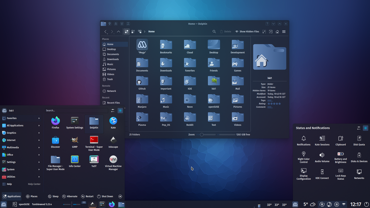Click the Shut Down button
The width and height of the screenshot is (370, 208).
point(105,196)
